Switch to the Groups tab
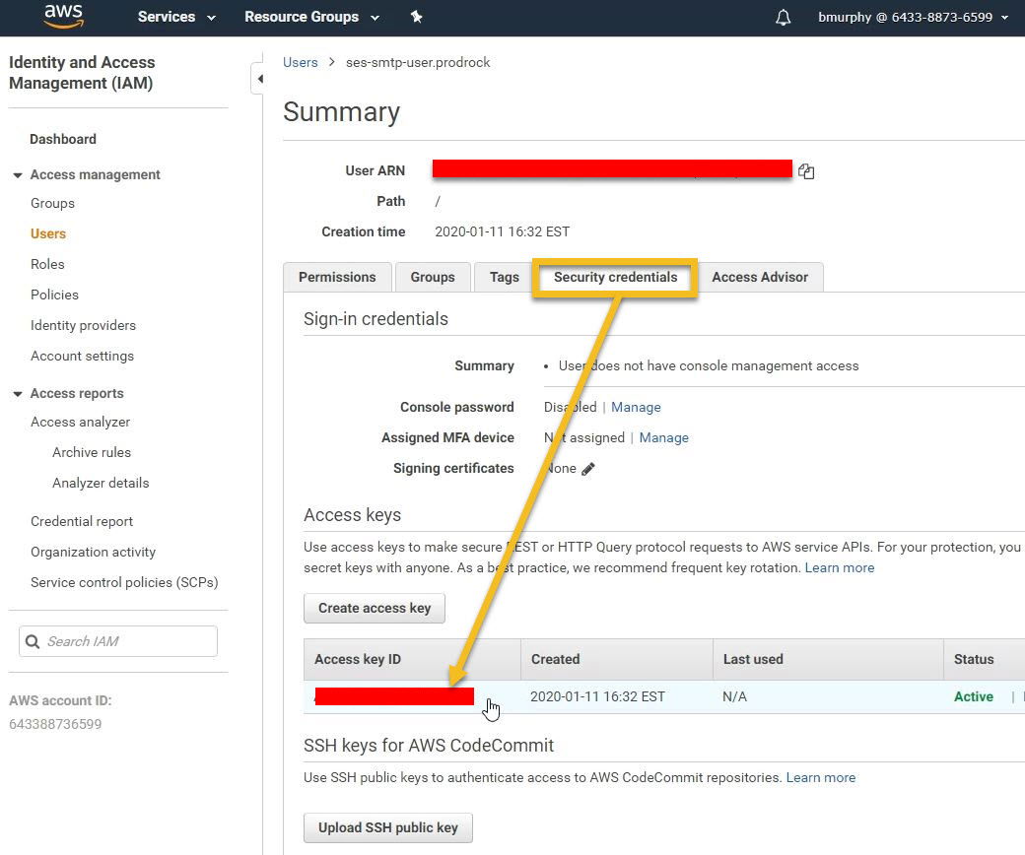1025x855 pixels. click(x=433, y=277)
